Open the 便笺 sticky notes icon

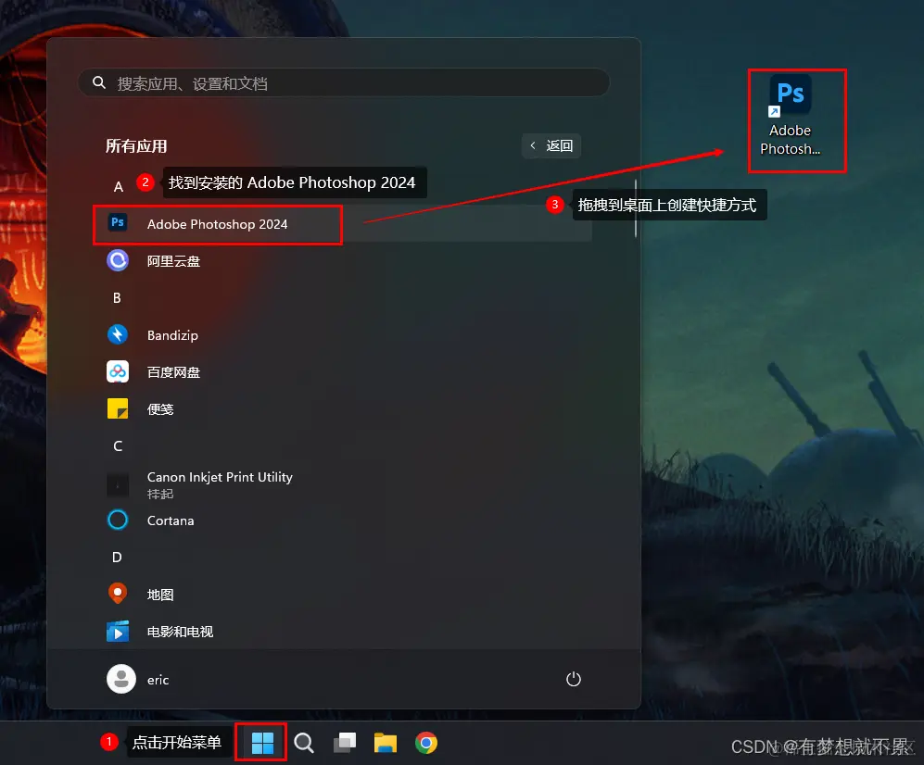pos(118,408)
